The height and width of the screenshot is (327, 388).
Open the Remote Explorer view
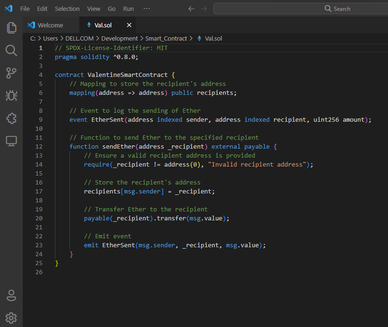(11, 141)
